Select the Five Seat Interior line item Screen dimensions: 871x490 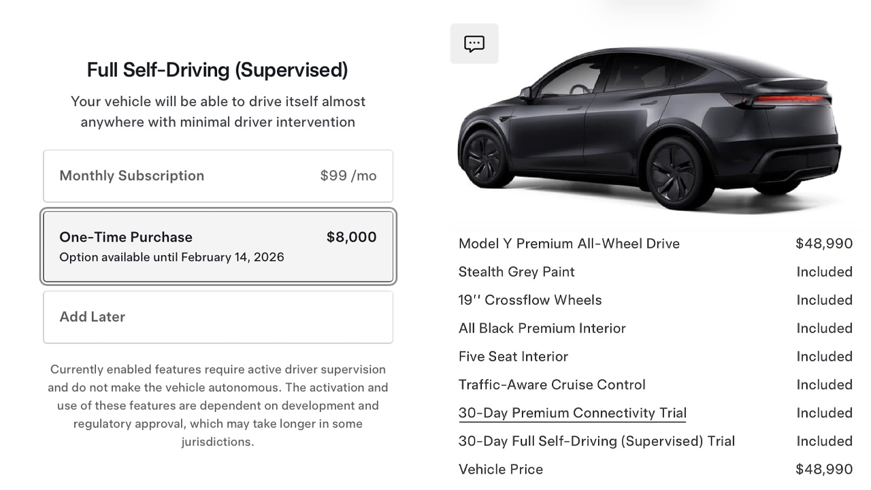point(513,357)
